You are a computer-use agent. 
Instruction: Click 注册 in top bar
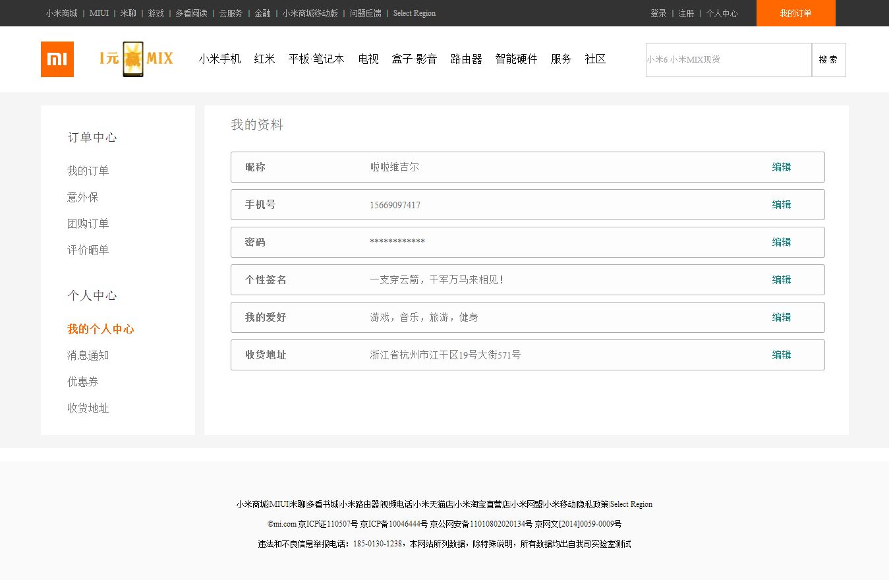[x=686, y=13]
